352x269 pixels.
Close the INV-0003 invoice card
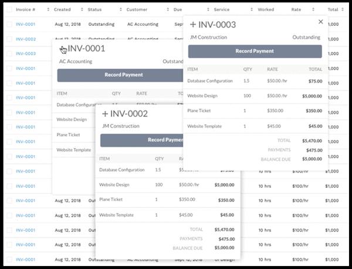pyautogui.click(x=320, y=22)
